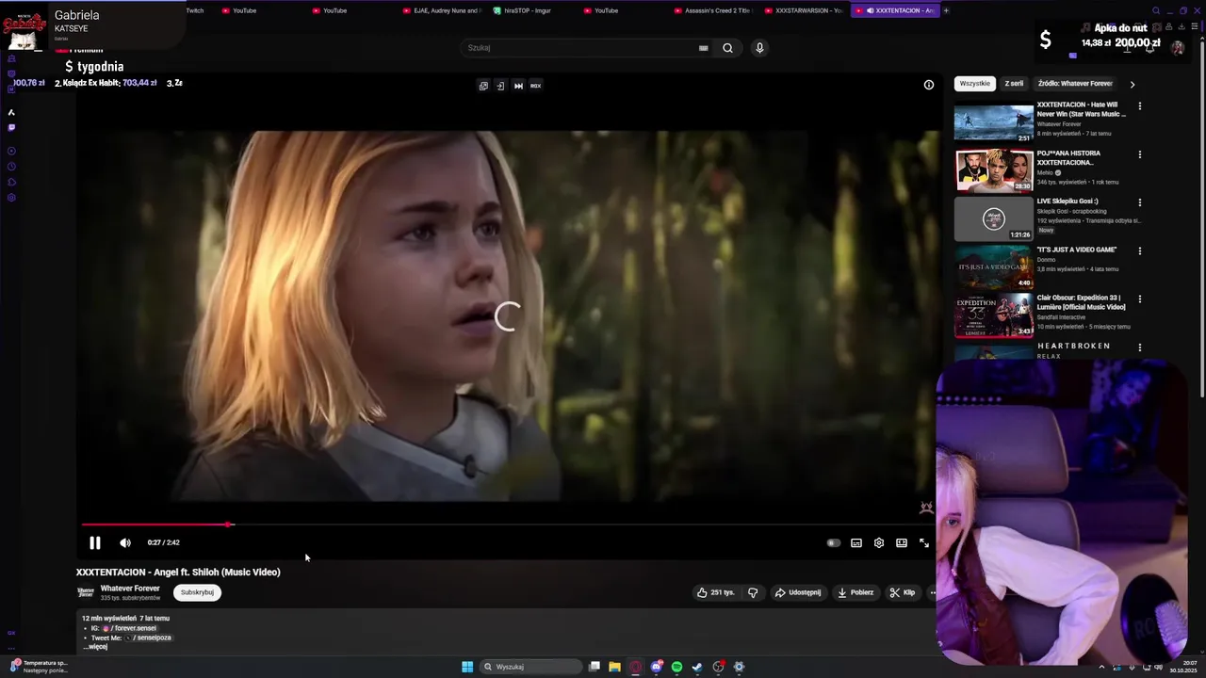Show more filter chips with right chevron
The image size is (1206, 678).
[1133, 84]
